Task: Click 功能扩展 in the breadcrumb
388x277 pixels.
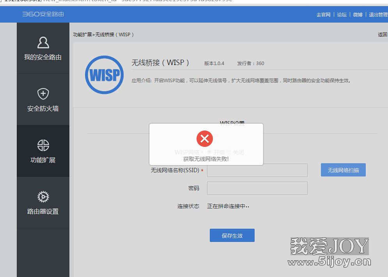Action: pos(82,34)
